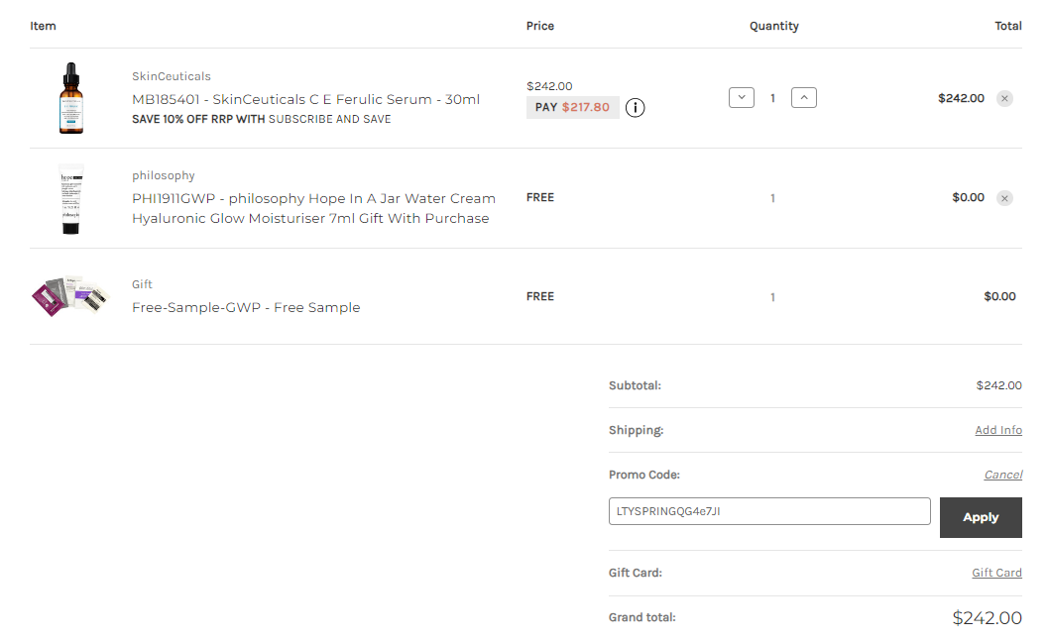Image resolution: width=1048 pixels, height=640 pixels.
Task: Click $242.00 total in serum row
Action: [x=961, y=98]
